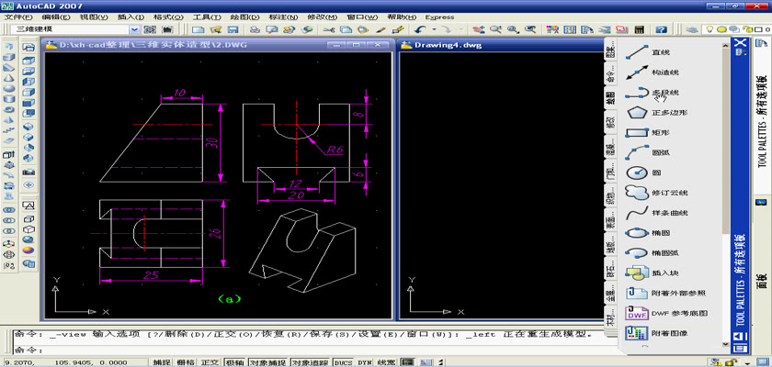Open the Layer Properties Manager icon

pyautogui.click(x=692, y=29)
